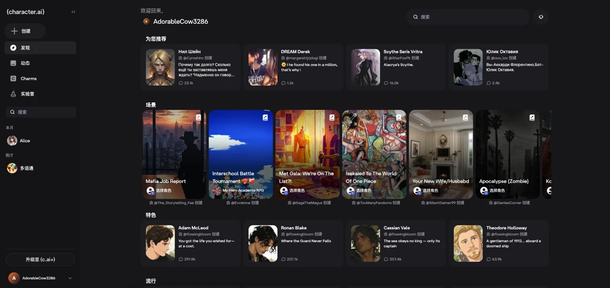Open the Alice chat in sidebar
610x288 pixels.
pyautogui.click(x=41, y=140)
